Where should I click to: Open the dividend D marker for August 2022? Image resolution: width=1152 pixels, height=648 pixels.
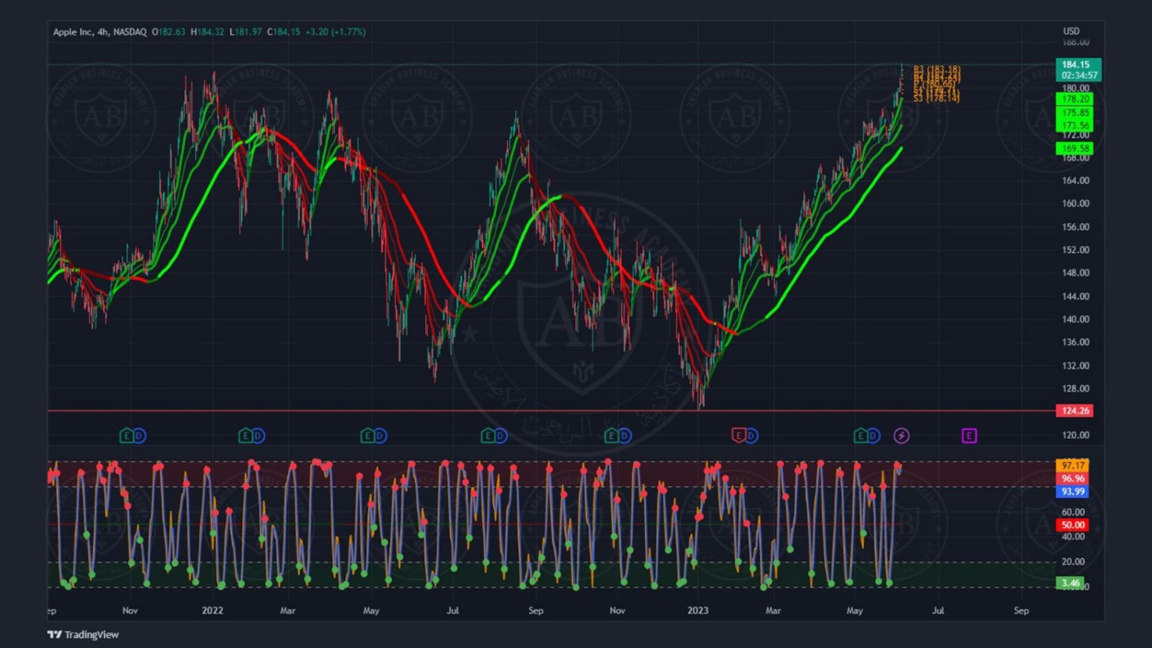click(501, 436)
